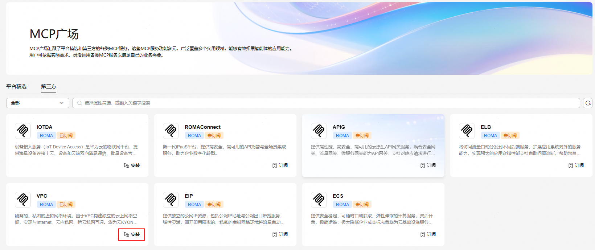
Task: Click the ROMA tag on ROMAConnect card
Action: click(x=194, y=136)
